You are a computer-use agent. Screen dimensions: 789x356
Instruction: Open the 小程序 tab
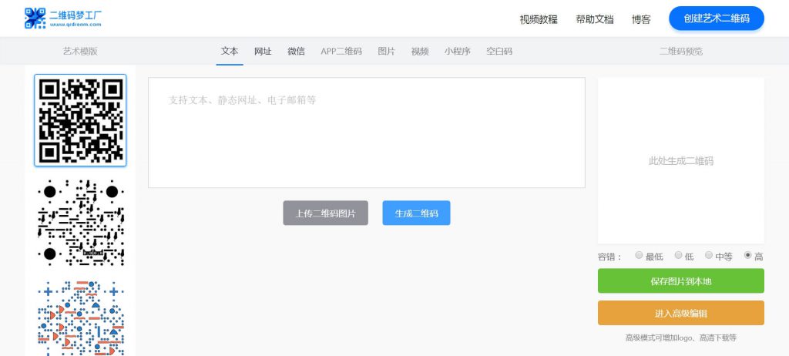tap(457, 51)
